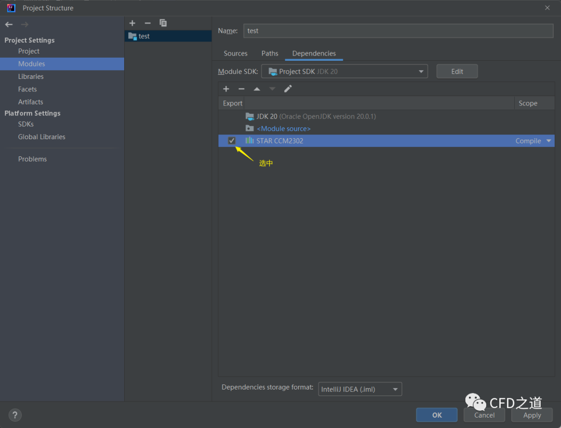Copy the module using the copy icon
561x428 pixels.
pos(163,23)
